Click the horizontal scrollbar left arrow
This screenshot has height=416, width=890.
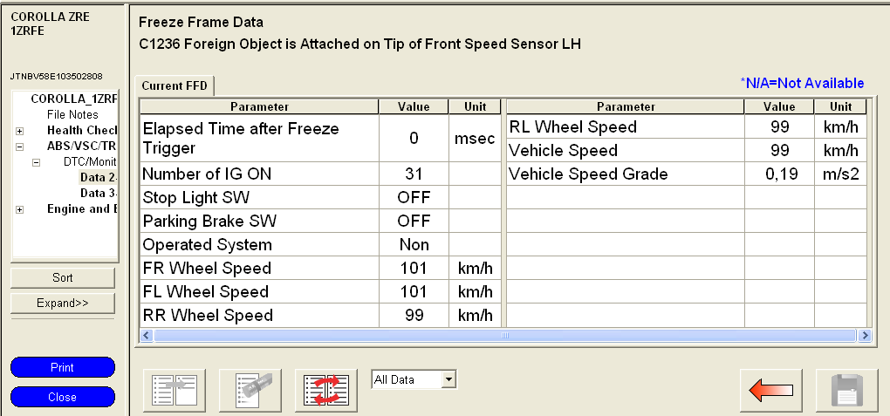coord(146,335)
